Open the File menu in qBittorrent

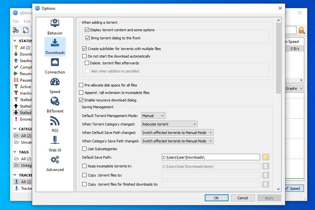click(16, 21)
